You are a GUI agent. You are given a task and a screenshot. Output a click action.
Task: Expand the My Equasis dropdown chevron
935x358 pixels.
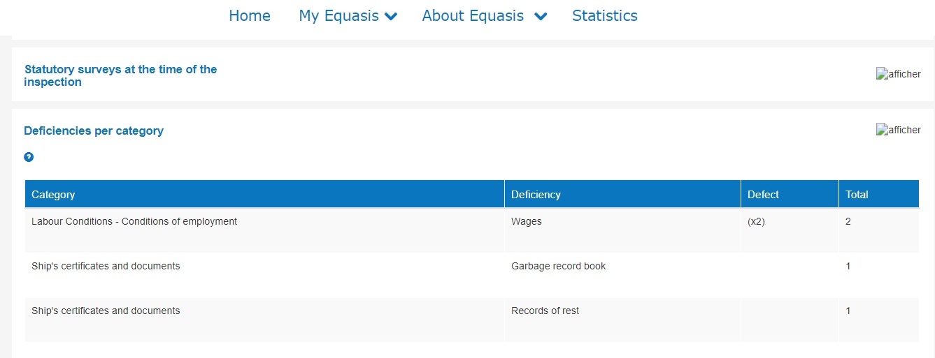click(391, 16)
